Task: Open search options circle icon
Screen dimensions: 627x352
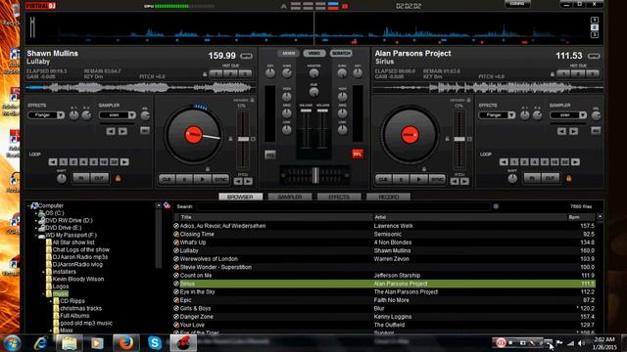Action: click(x=496, y=206)
